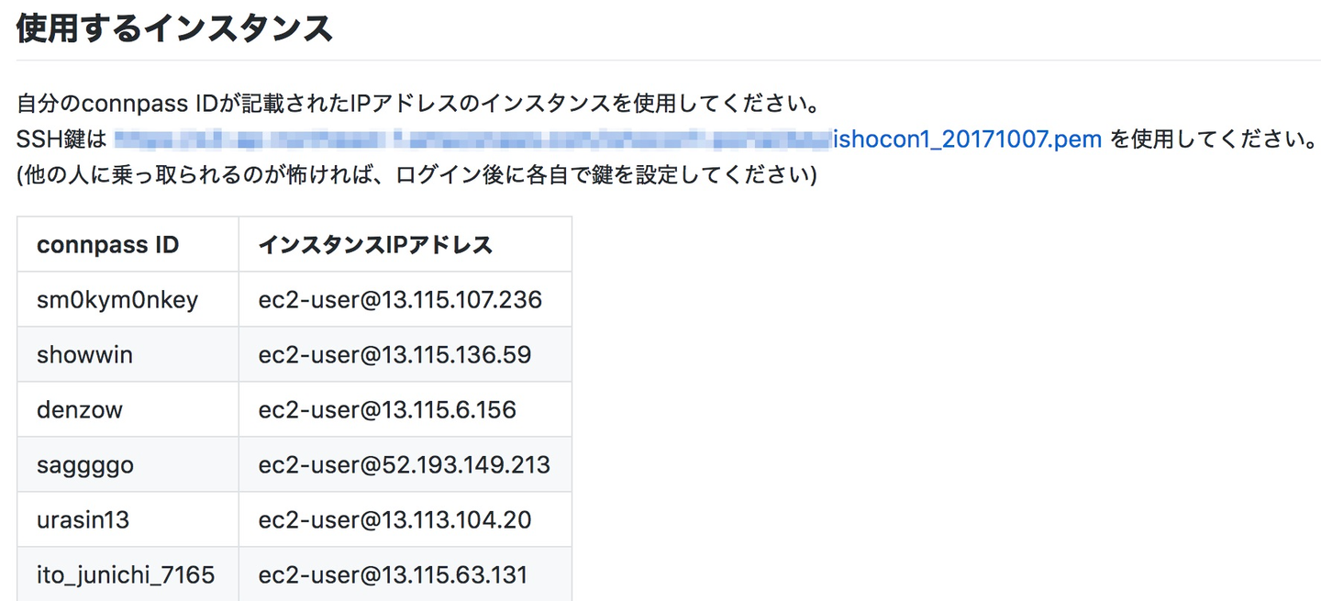Click the address ec2-user@52.193.149.213
Screen dimensions: 1321x601
(405, 465)
